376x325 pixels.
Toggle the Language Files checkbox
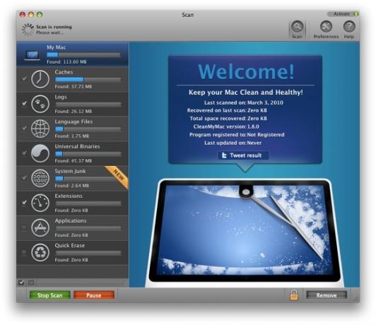24,128
